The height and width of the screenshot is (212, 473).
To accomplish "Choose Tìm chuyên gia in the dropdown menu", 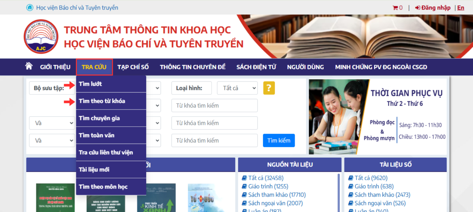I will click(111, 118).
